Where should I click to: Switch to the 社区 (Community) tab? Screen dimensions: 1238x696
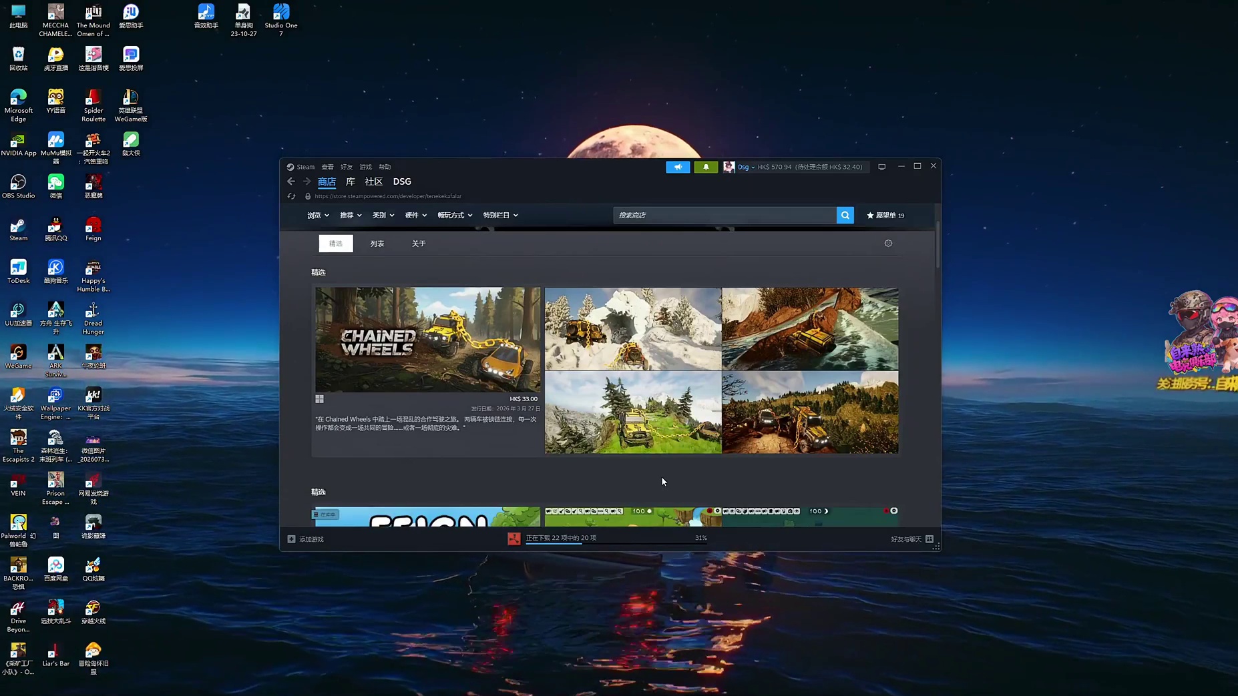pos(374,182)
